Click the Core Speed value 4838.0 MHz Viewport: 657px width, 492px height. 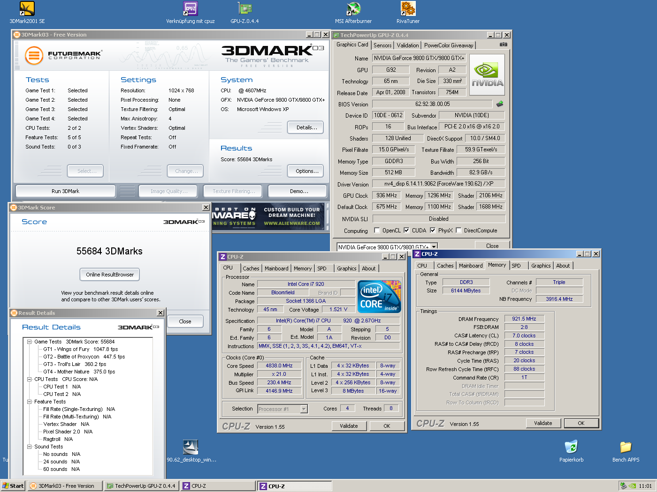pos(279,365)
